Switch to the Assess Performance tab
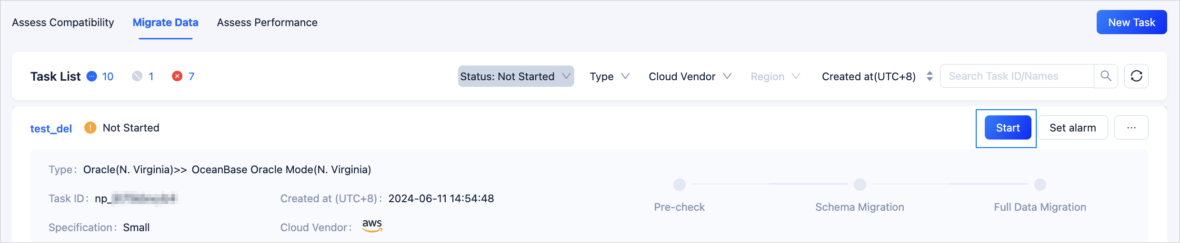The width and height of the screenshot is (1180, 243). click(x=267, y=22)
